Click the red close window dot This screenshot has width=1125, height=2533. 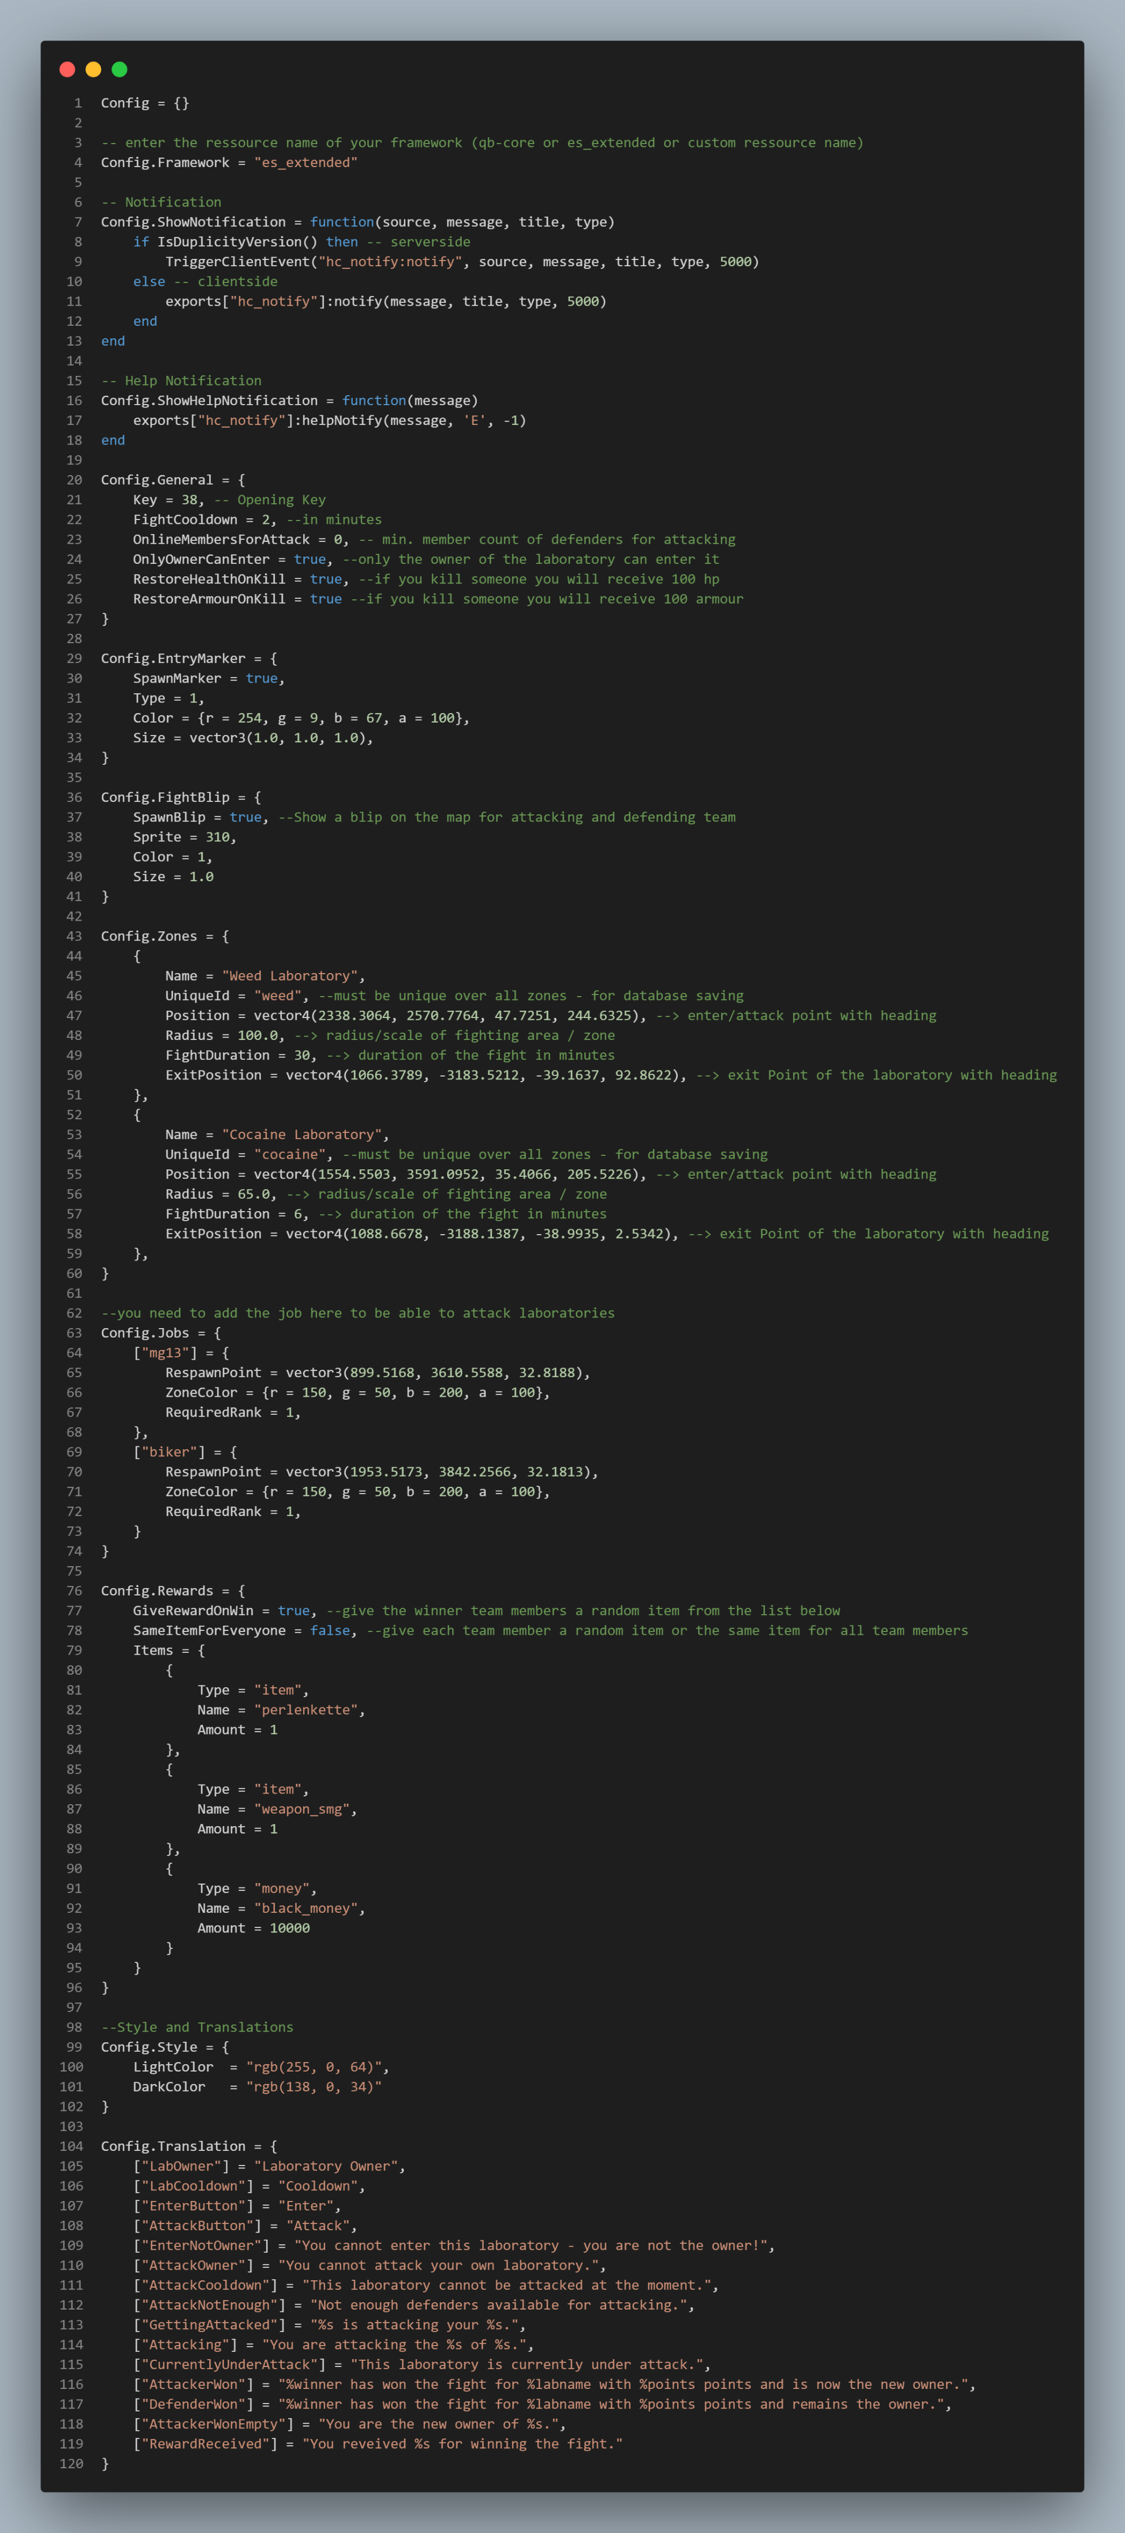coord(67,69)
